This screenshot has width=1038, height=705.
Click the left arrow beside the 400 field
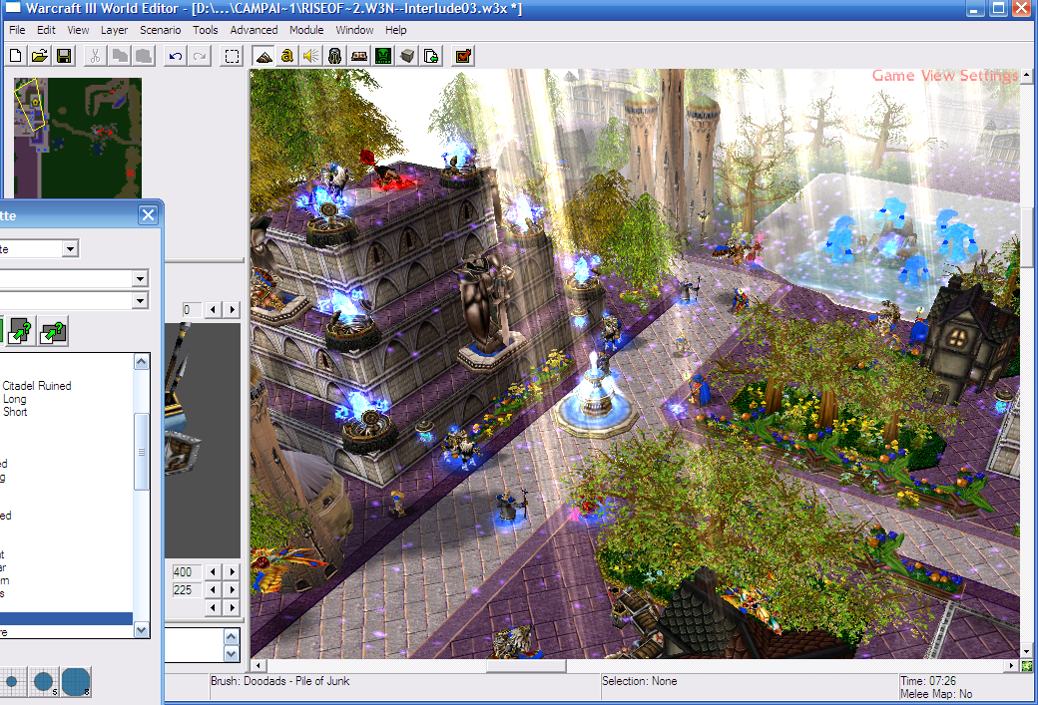point(213,571)
